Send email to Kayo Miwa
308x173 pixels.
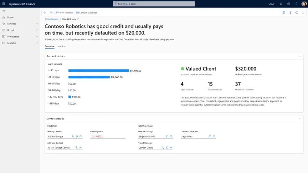(214, 136)
